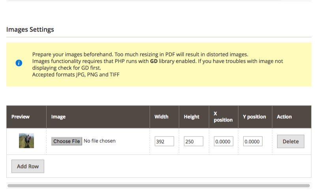
Task: Click the Preview column header
Action: point(21,117)
